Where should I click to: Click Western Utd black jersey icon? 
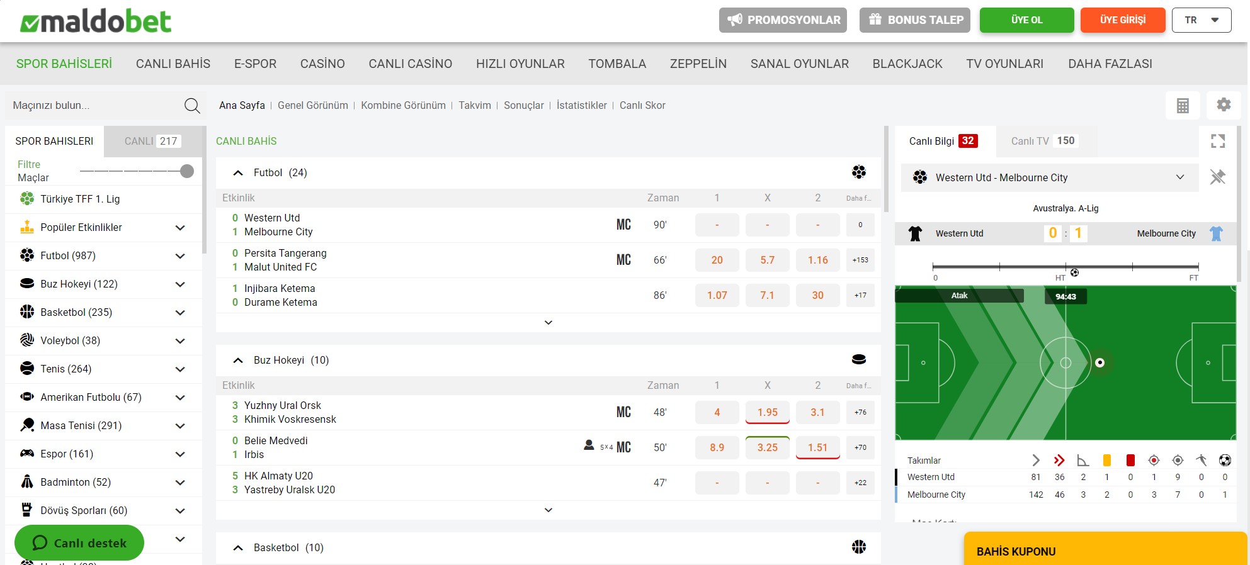tap(915, 233)
